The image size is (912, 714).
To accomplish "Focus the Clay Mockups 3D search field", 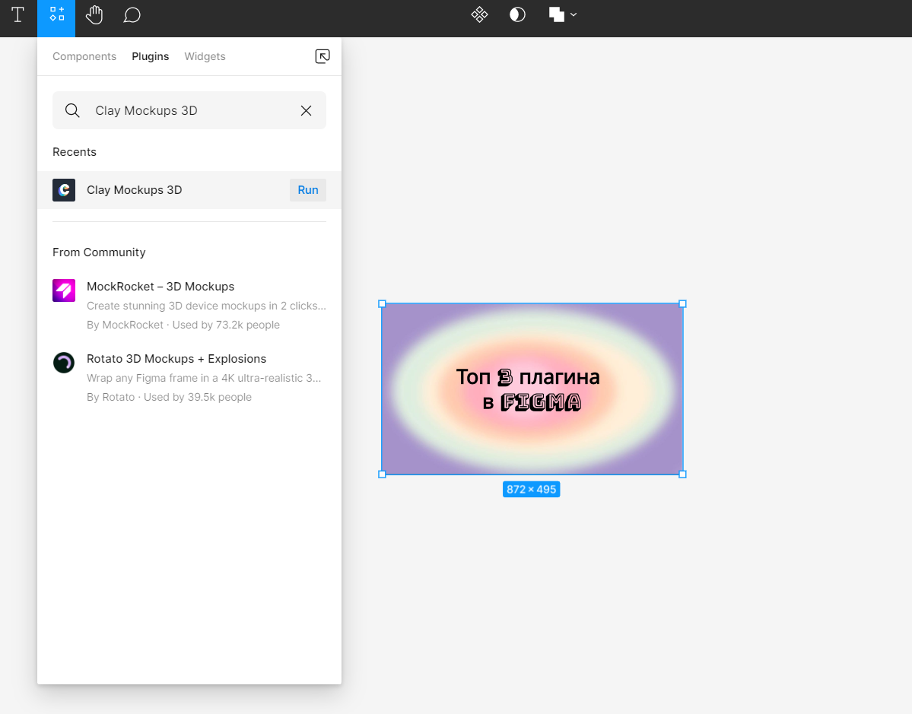I will tap(189, 110).
